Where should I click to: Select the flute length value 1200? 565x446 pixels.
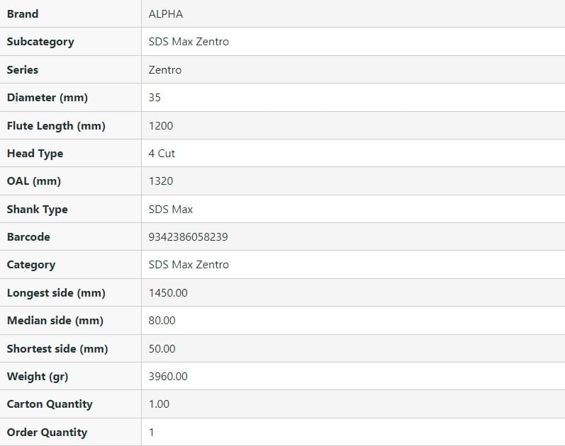(x=161, y=126)
